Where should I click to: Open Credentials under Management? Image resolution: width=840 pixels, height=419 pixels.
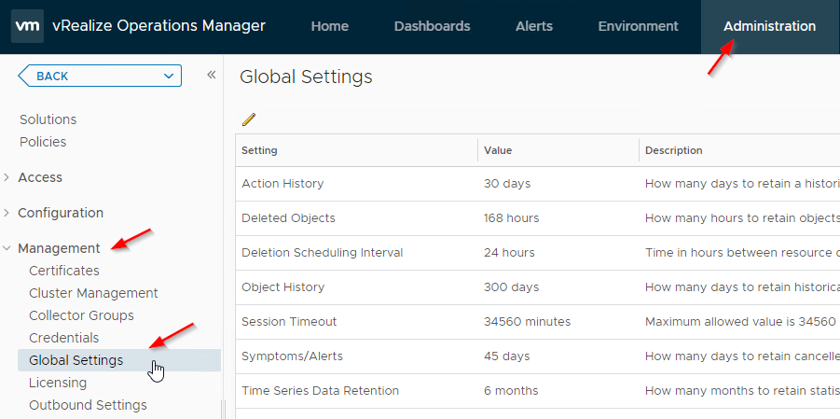click(x=63, y=339)
